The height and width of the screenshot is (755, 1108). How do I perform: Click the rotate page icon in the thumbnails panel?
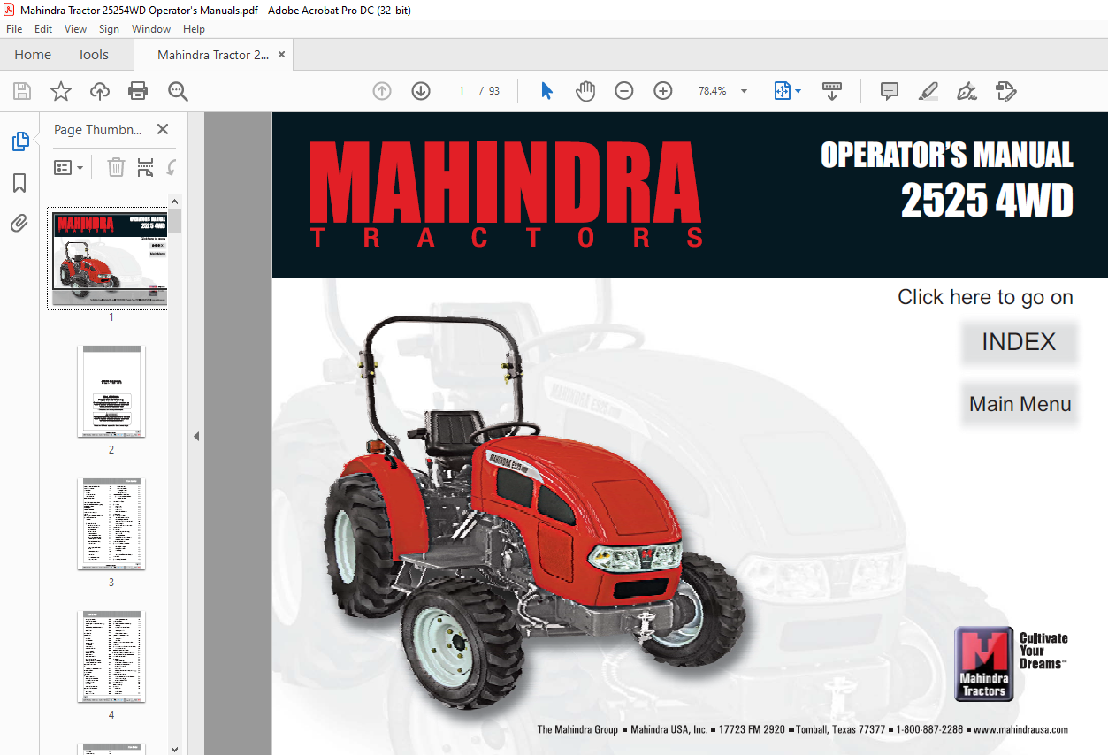172,167
